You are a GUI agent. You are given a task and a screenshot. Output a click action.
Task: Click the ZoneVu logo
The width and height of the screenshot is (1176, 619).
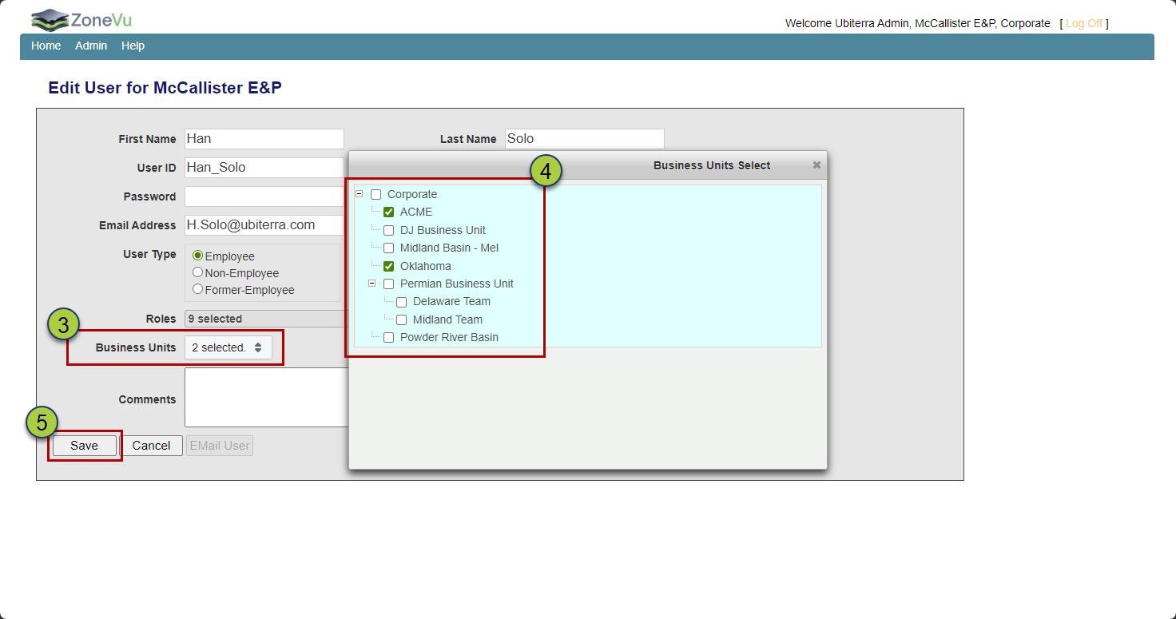[81, 19]
